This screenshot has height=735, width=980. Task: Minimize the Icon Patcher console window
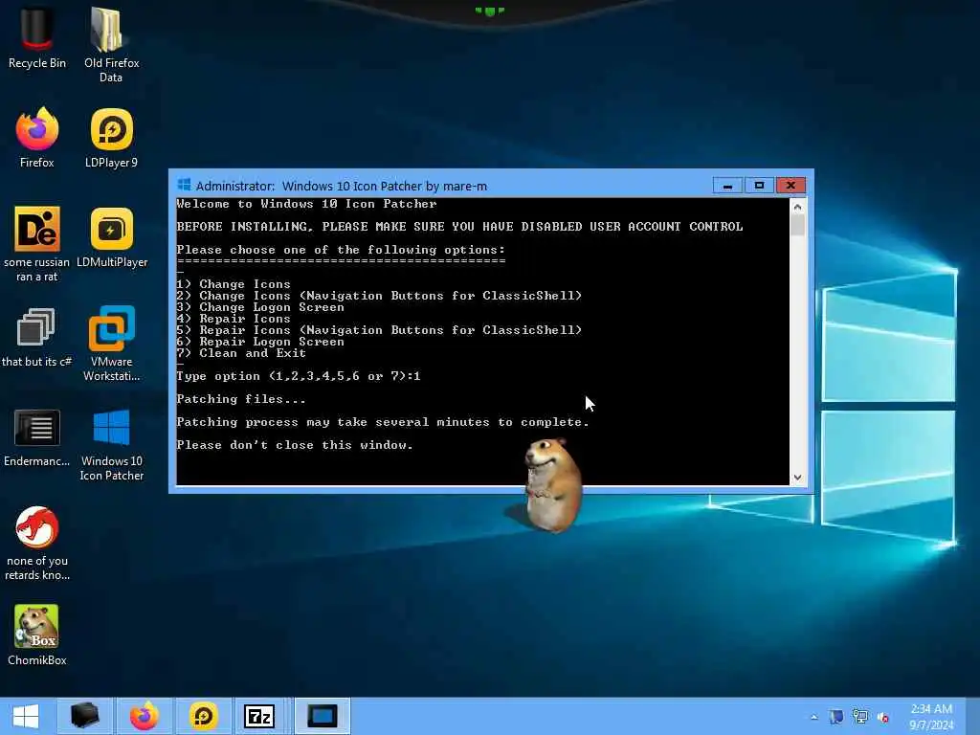[x=727, y=186]
